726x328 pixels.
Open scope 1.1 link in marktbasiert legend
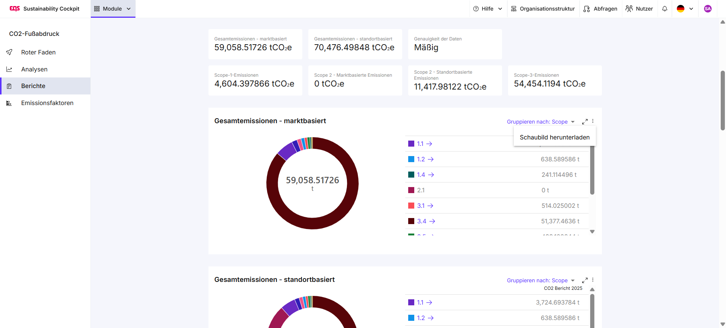(420, 144)
